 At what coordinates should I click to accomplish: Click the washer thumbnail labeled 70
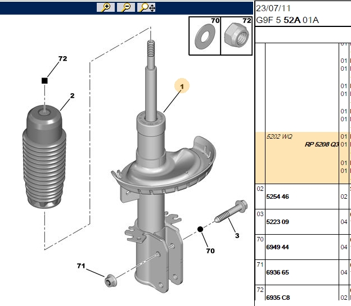pyautogui.click(x=205, y=36)
